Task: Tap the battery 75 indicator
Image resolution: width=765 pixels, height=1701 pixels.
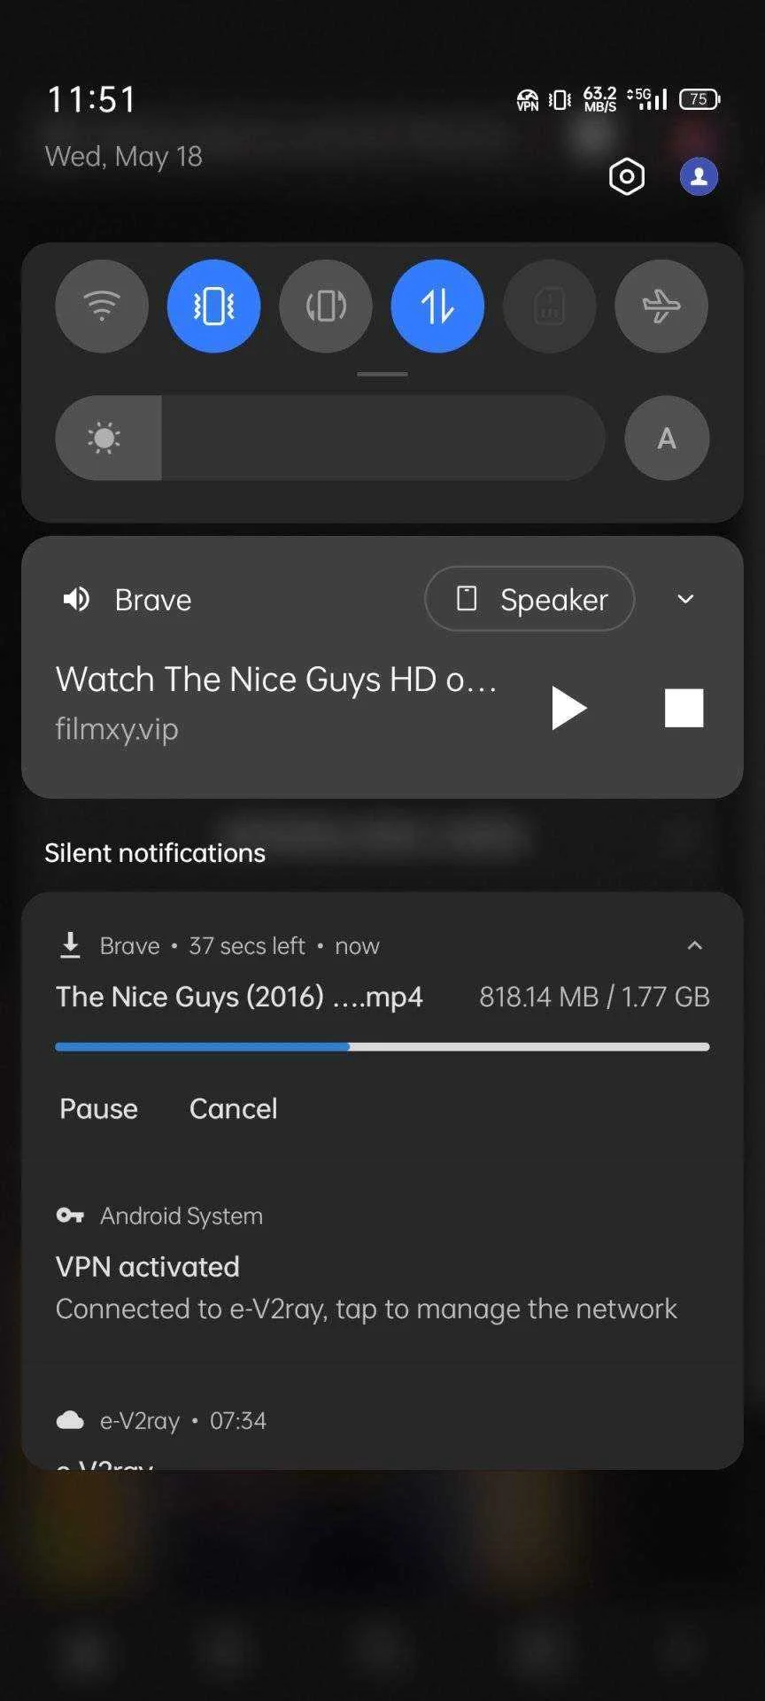Action: click(699, 99)
